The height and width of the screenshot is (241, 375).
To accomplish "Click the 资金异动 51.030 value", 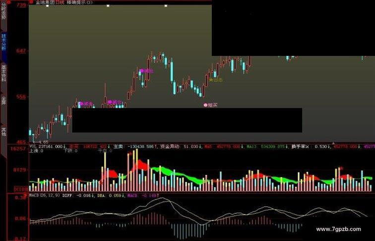I will 181,146.
